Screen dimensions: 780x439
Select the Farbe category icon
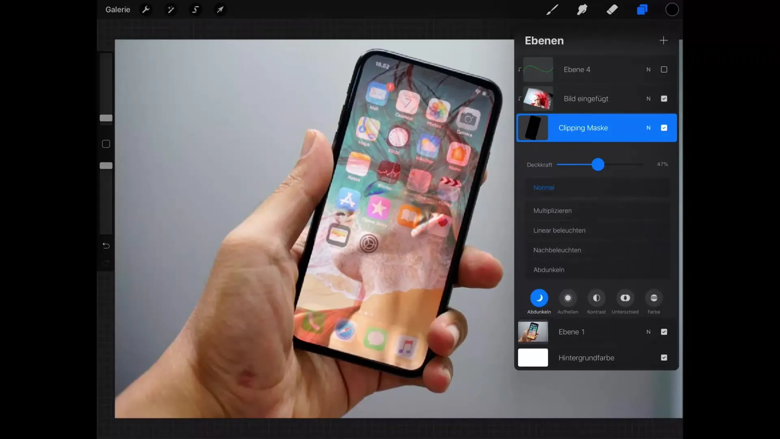tap(654, 298)
